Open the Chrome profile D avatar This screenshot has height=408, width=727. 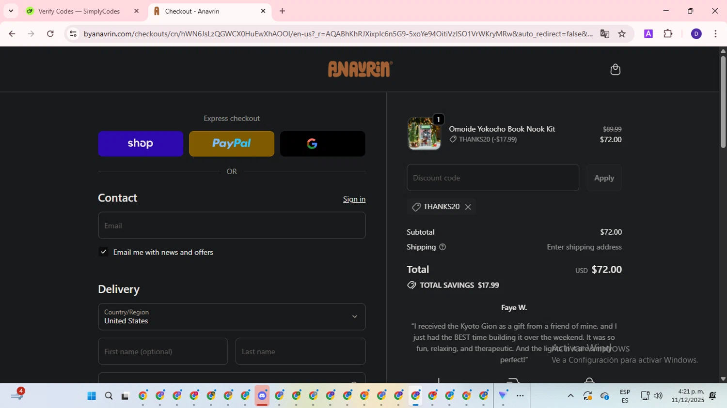point(696,34)
